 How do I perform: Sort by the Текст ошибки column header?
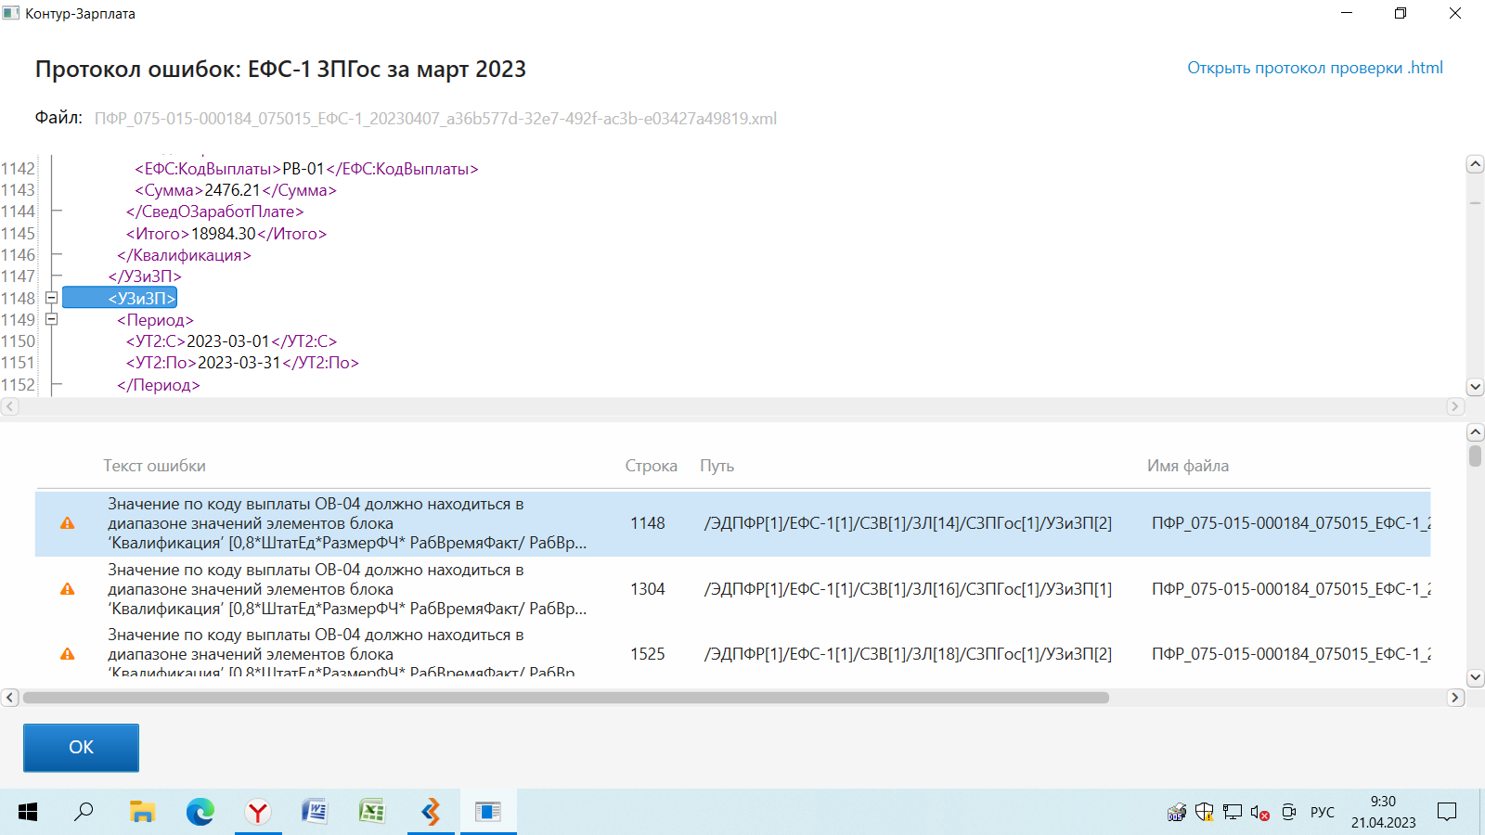tap(154, 466)
